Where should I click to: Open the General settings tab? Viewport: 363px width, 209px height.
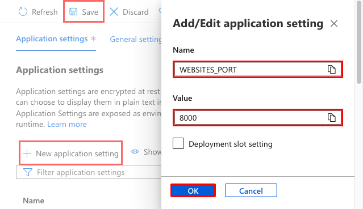pos(136,39)
